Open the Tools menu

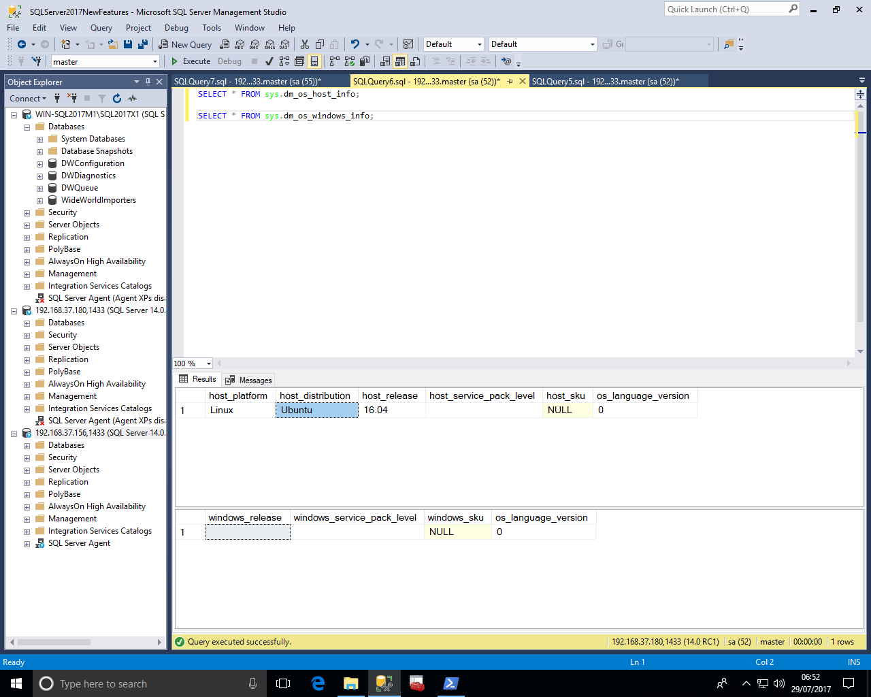click(211, 28)
